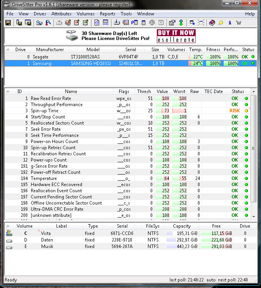Open the Attributes menu
The width and height of the screenshot is (261, 288).
[x=62, y=14]
